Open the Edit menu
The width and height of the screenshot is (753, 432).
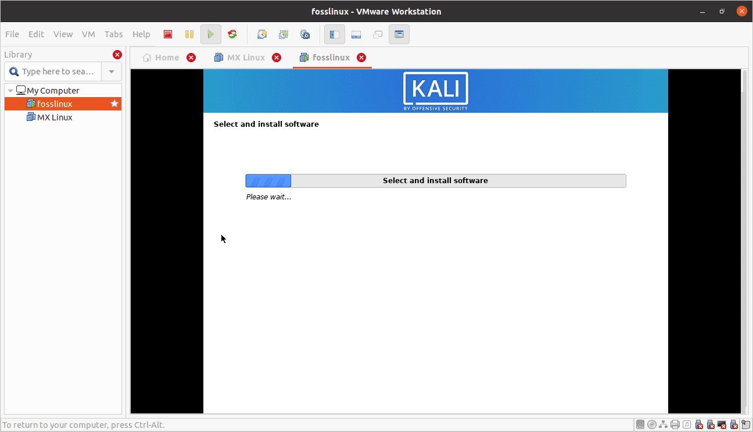(x=36, y=34)
